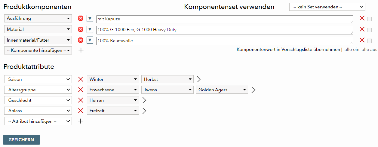
Task: Click the 'alle aus' link
Action: 369,50
